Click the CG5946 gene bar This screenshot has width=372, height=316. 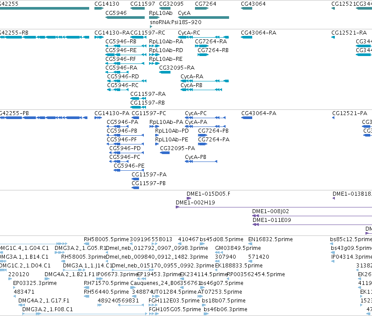coord(125,18)
